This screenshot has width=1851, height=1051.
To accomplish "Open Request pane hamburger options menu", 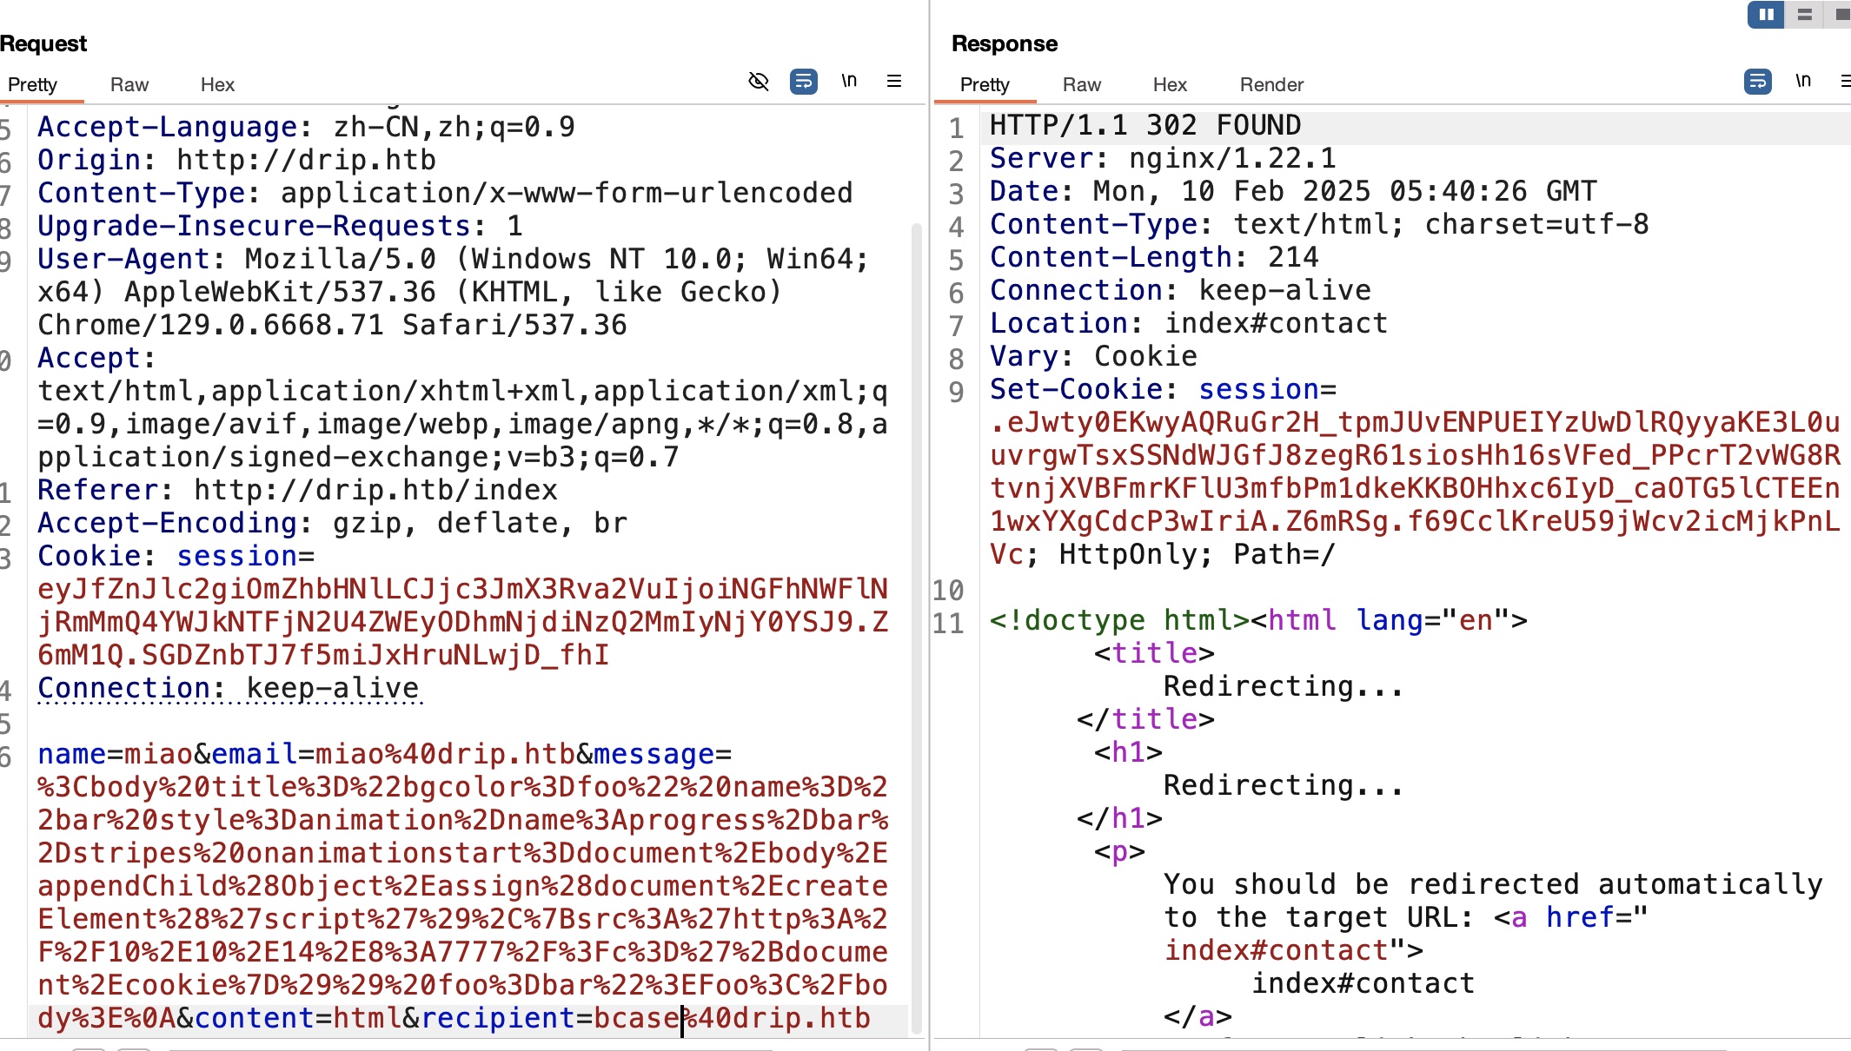I will tap(893, 82).
